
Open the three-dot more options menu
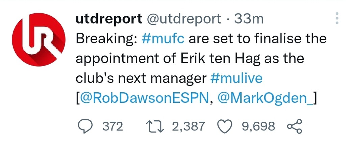(x=337, y=18)
